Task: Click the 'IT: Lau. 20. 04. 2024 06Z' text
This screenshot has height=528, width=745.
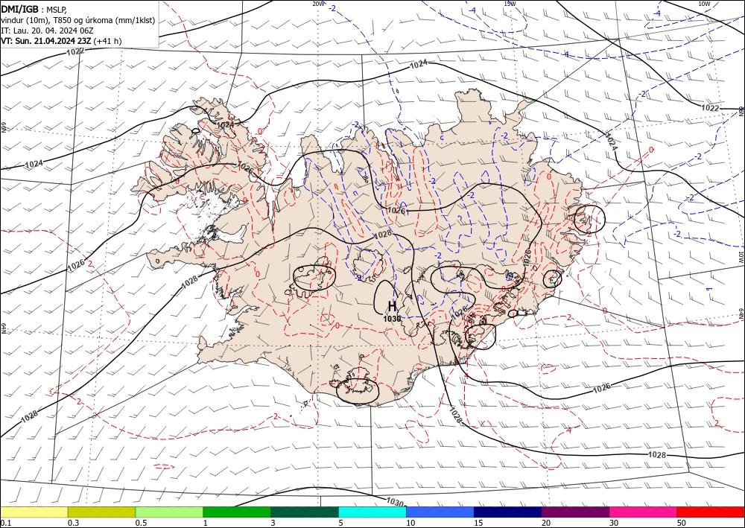Action: pos(47,31)
